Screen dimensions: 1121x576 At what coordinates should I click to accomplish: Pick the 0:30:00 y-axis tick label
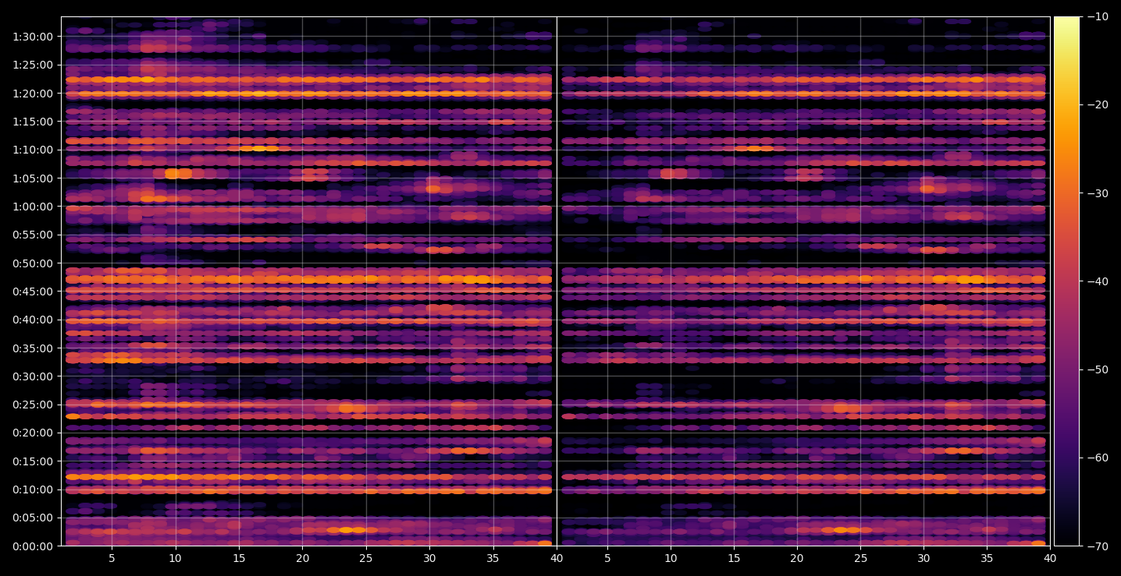[33, 376]
